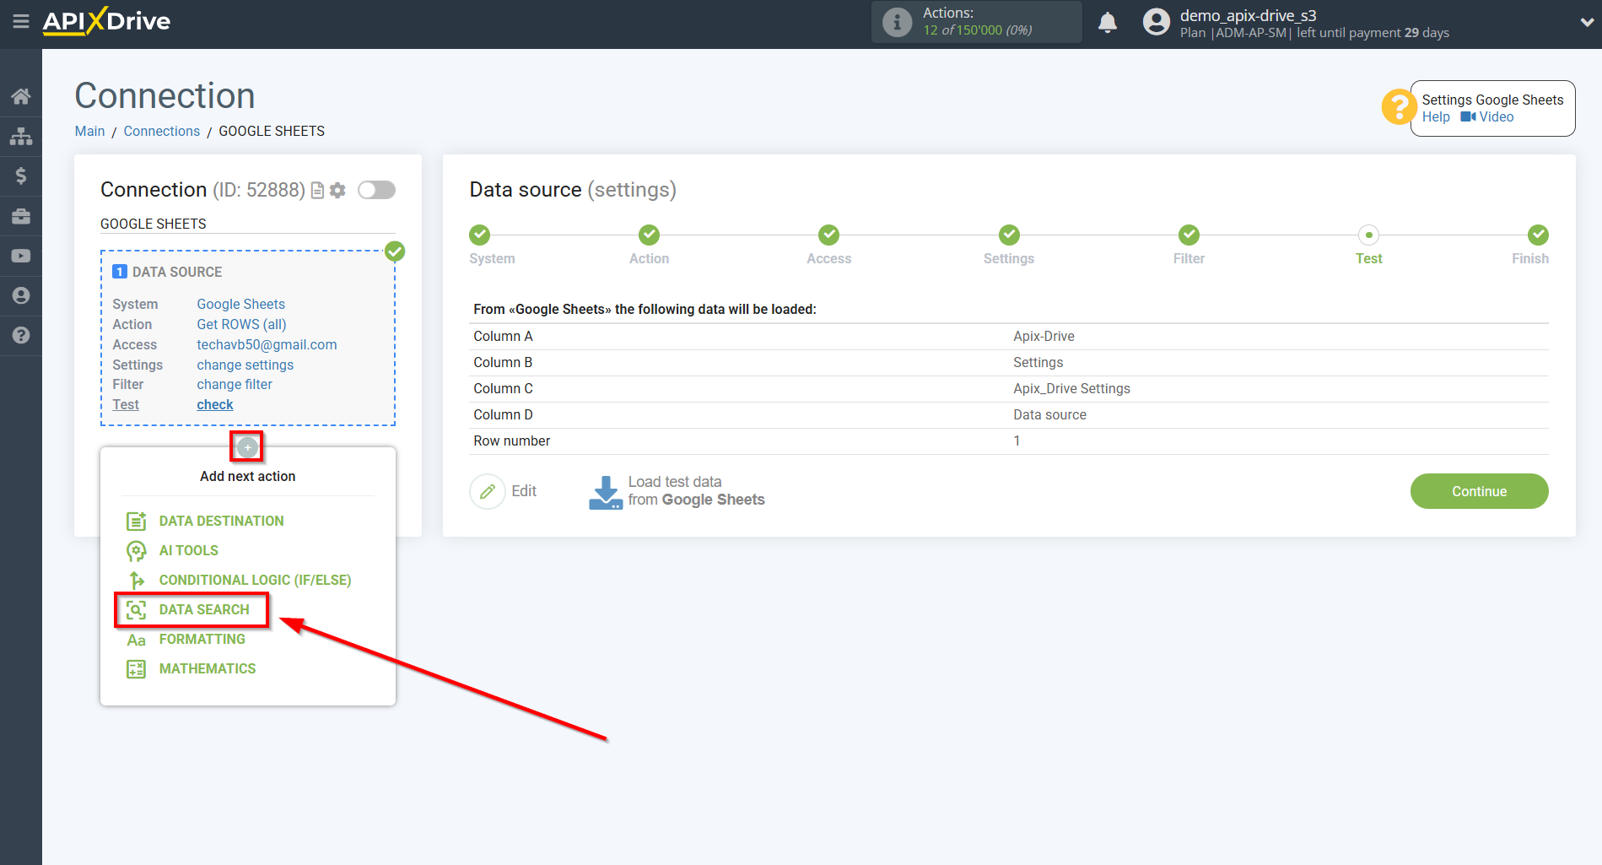Open the connection log document icon
This screenshot has width=1602, height=865.
click(317, 190)
